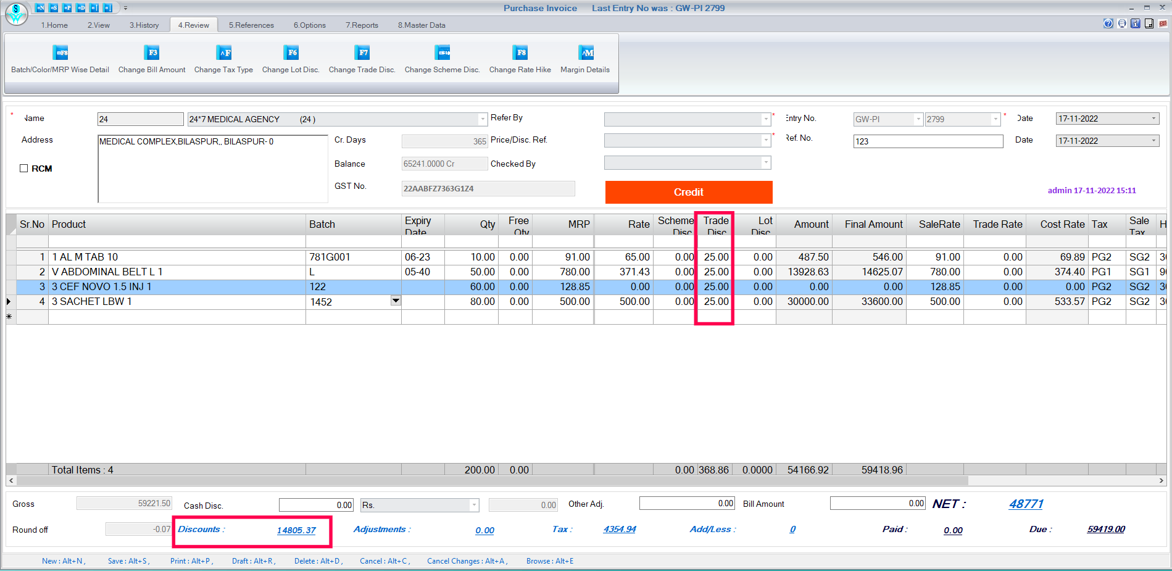Image resolution: width=1172 pixels, height=571 pixels.
Task: Click Change Trade Disc. F7 icon
Action: (362, 52)
